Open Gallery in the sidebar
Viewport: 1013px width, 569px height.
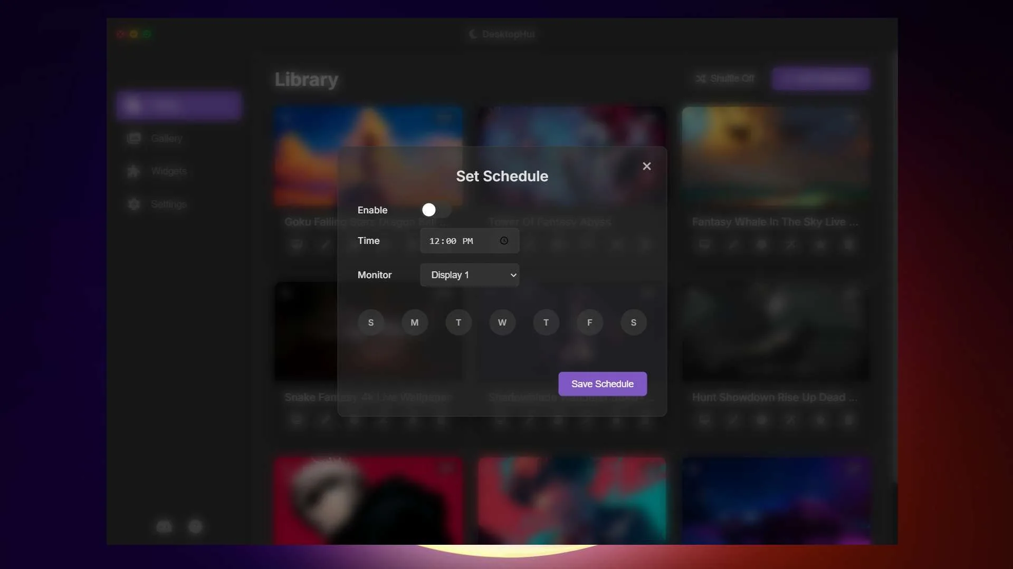coord(179,139)
